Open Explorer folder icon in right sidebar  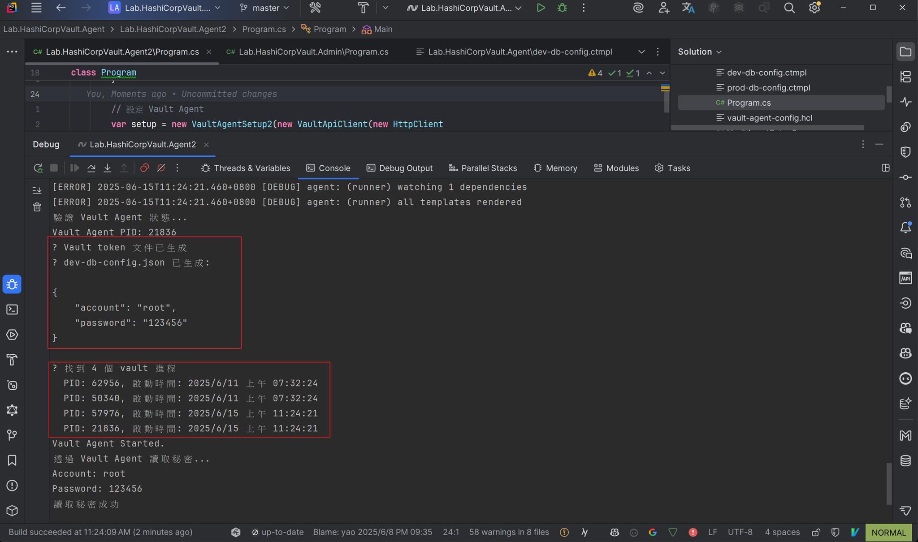905,52
